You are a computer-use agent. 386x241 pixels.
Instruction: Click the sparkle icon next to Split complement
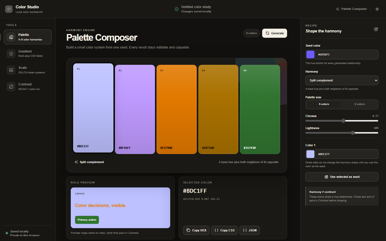(76, 162)
